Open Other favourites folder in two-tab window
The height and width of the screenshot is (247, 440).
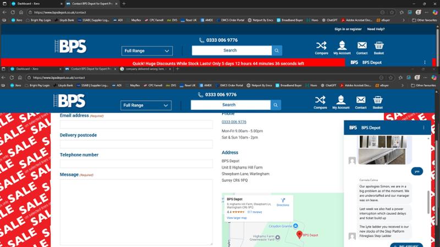[425, 20]
